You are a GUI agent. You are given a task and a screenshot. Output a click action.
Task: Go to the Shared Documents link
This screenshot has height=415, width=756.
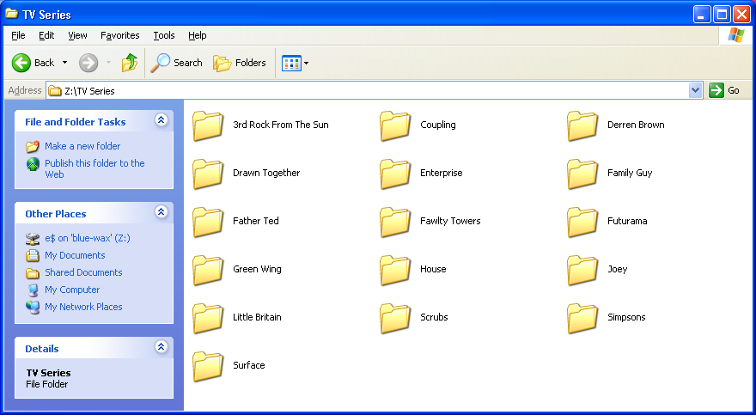pos(83,273)
